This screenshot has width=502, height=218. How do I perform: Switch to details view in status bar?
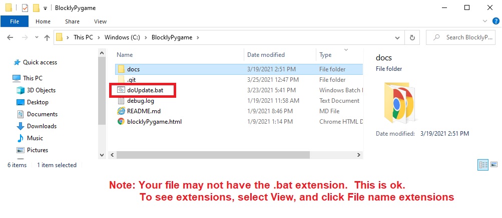[x=483, y=165]
